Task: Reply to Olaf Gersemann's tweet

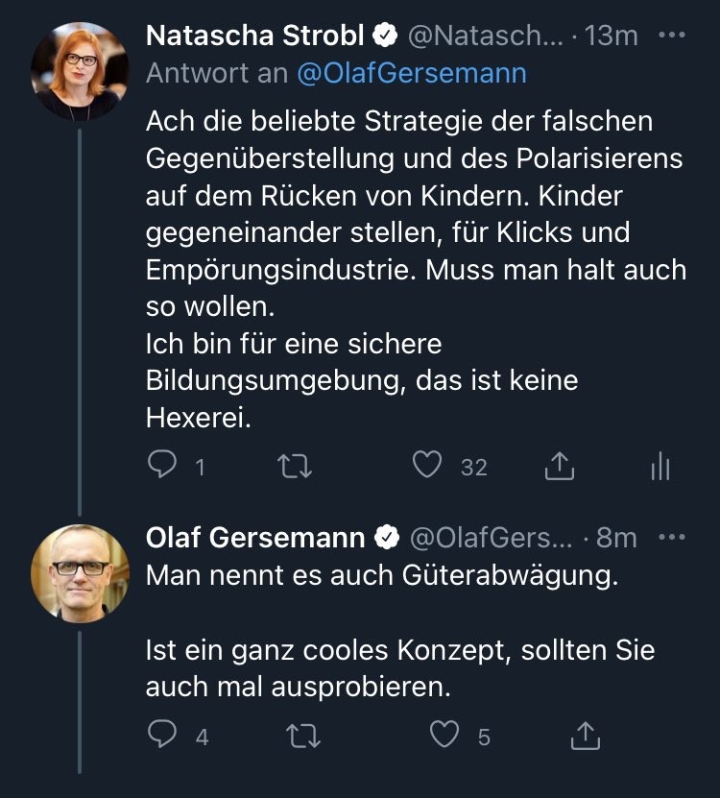Action: 163,736
